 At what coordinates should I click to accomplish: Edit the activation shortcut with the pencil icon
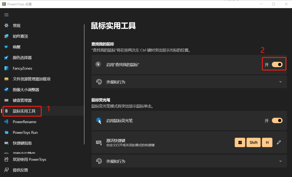[279, 142]
